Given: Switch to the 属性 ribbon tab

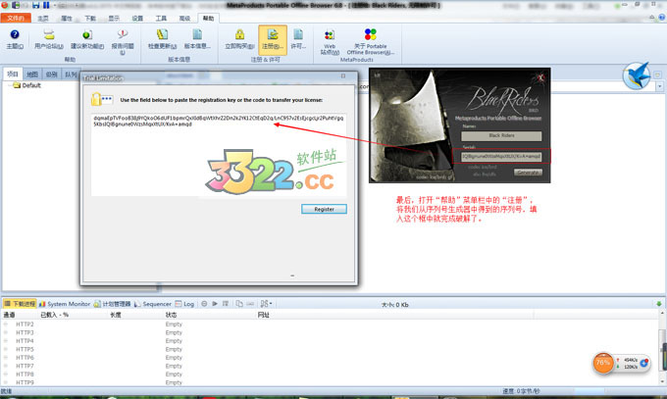Looking at the screenshot, I should [67, 19].
